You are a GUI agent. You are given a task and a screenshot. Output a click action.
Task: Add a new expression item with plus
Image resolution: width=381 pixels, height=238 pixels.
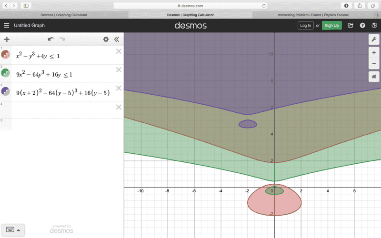7,40
